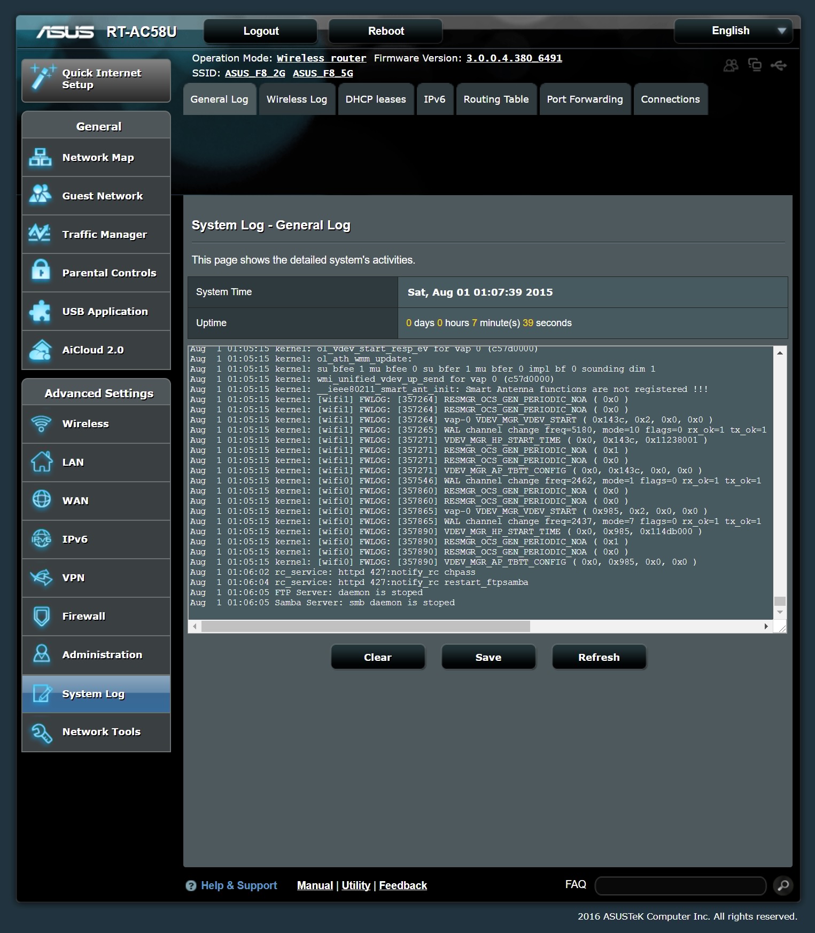The height and width of the screenshot is (933, 815).
Task: Switch to the Wireless Log tab
Action: [297, 99]
